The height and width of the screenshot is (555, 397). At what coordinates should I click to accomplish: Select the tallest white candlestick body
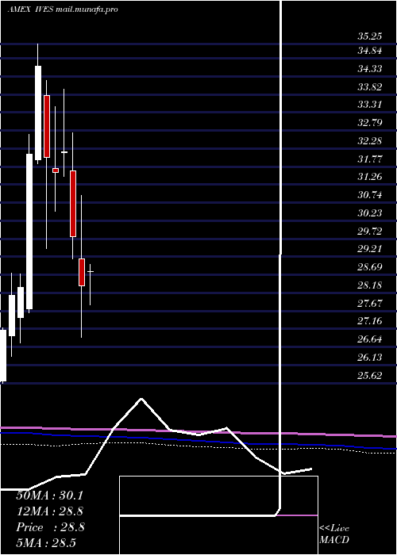pyautogui.click(x=29, y=232)
